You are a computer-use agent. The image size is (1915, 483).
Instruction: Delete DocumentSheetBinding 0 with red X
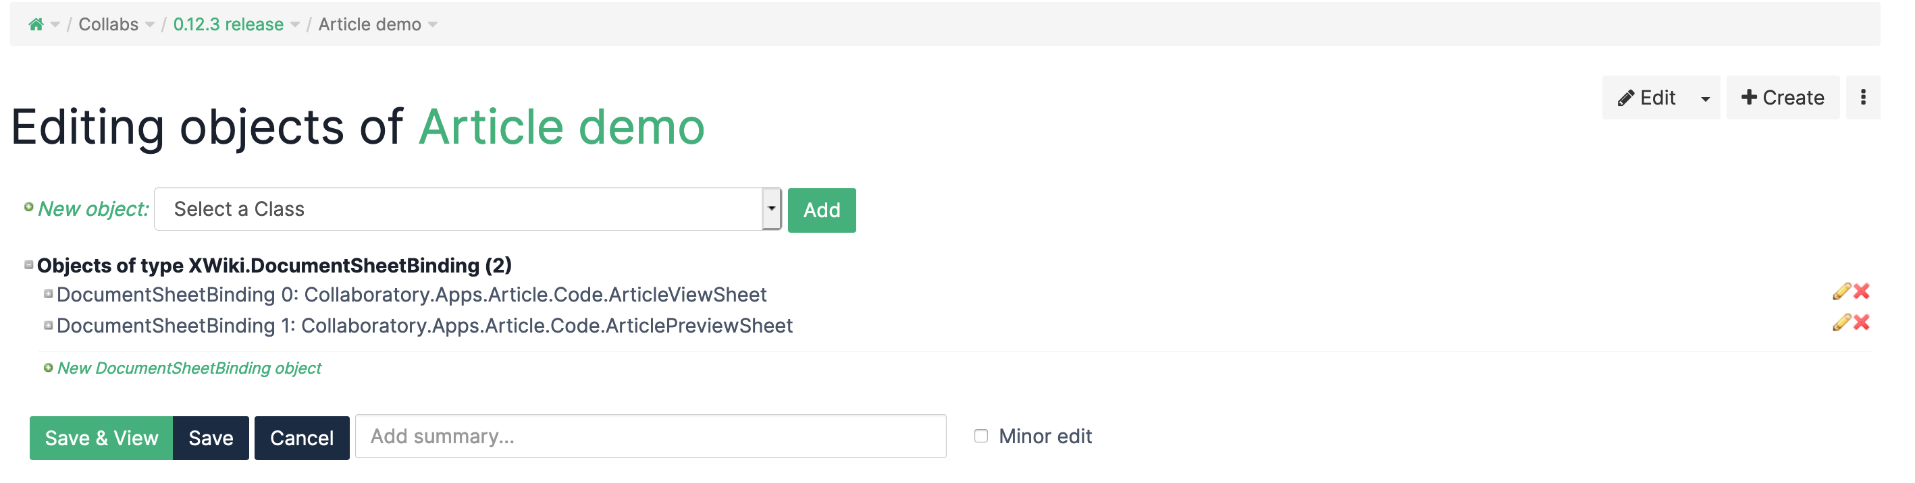1862,291
